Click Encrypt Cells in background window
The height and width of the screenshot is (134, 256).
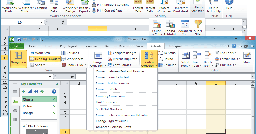138,6
